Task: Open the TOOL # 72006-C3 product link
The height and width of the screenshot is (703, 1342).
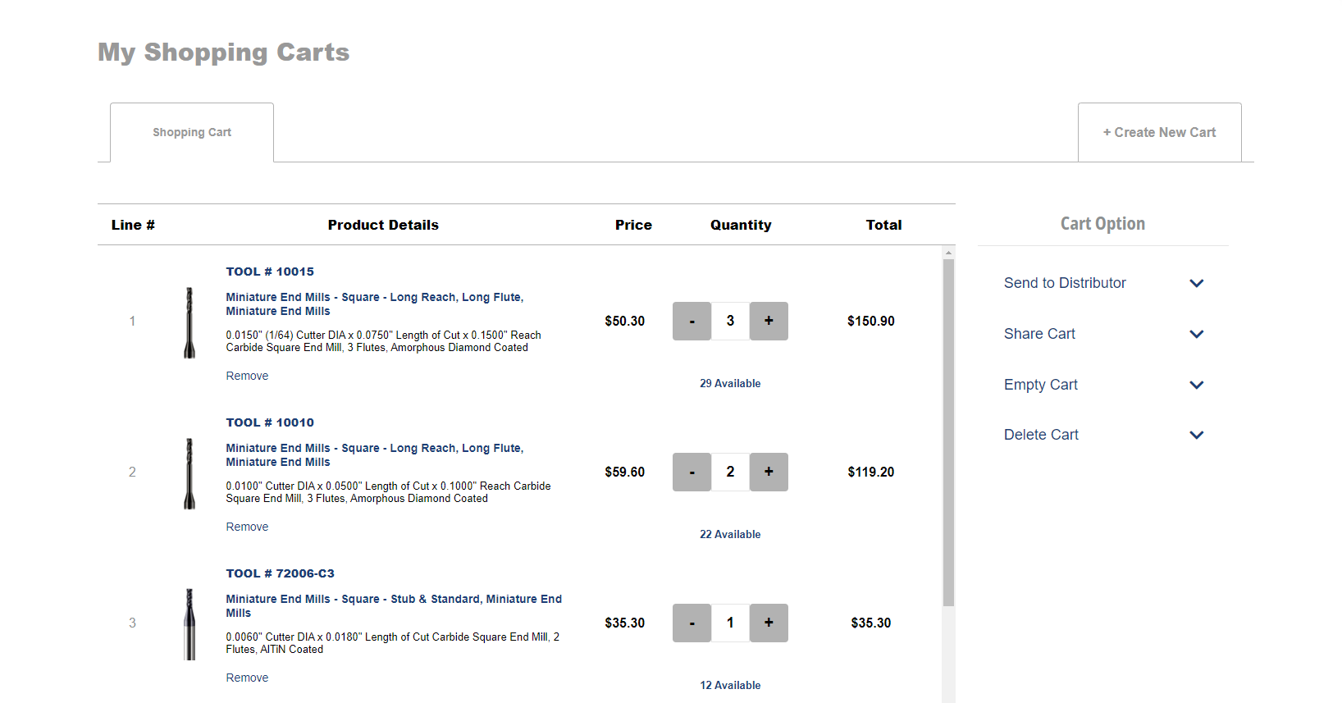Action: (281, 573)
